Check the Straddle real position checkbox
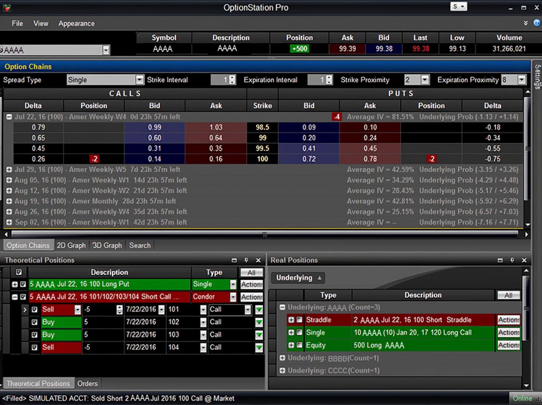The height and width of the screenshot is (405, 542). 299,320
